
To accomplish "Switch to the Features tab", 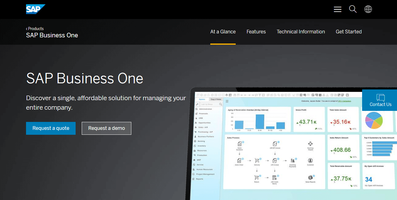I will pos(256,32).
